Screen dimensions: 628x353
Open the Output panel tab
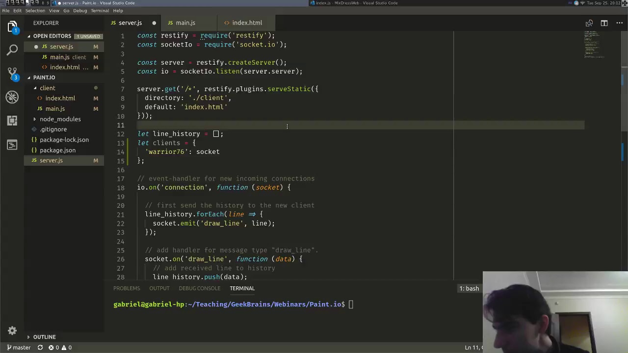(159, 288)
